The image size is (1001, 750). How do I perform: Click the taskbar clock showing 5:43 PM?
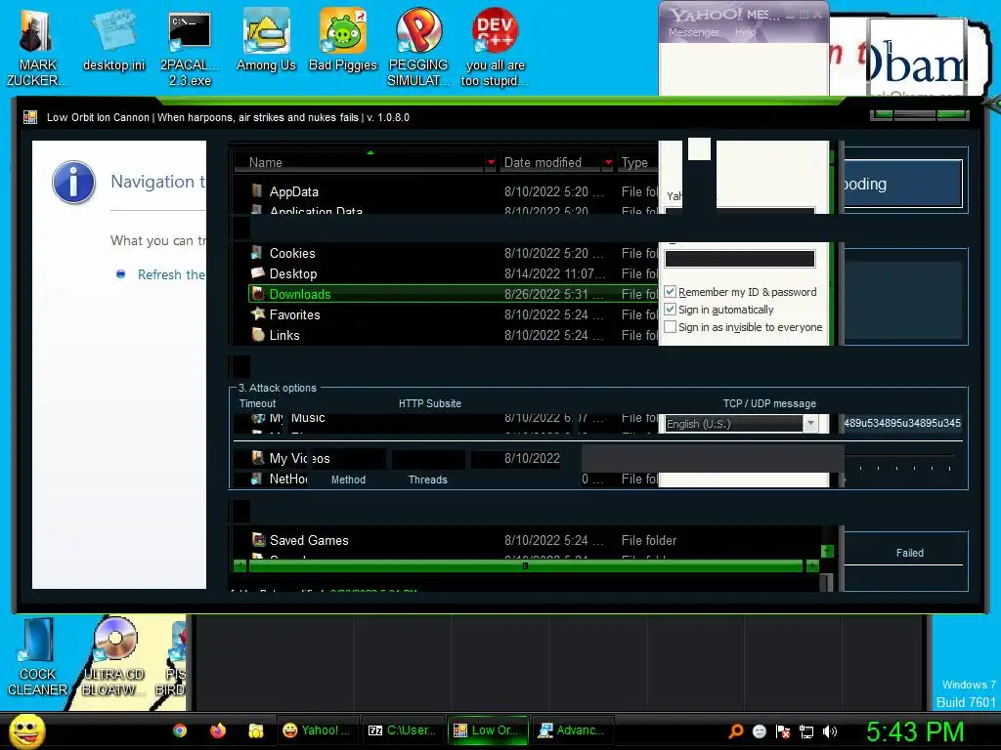[914, 731]
